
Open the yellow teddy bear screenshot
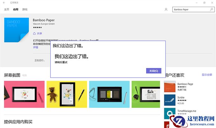click(67, 94)
